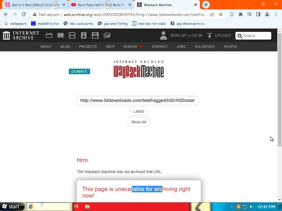
Task: Open Internet Archive texts book icon
Action: [60, 35]
